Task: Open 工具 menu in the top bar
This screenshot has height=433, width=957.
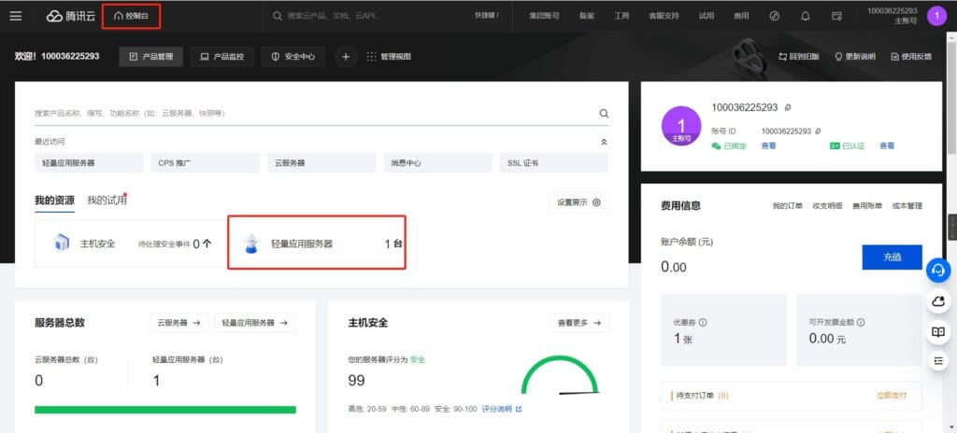Action: click(x=621, y=16)
